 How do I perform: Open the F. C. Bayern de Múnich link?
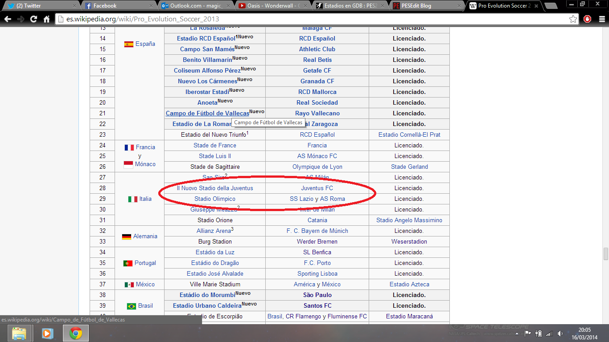click(317, 231)
